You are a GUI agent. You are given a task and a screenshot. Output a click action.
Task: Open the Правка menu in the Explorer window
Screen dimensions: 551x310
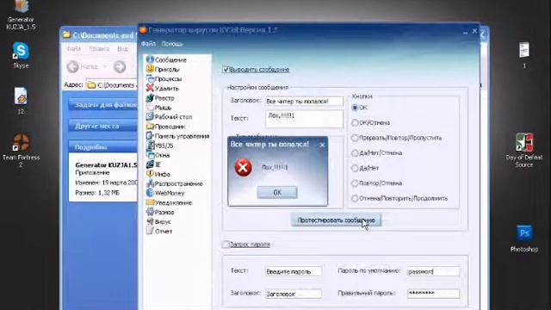pos(99,49)
